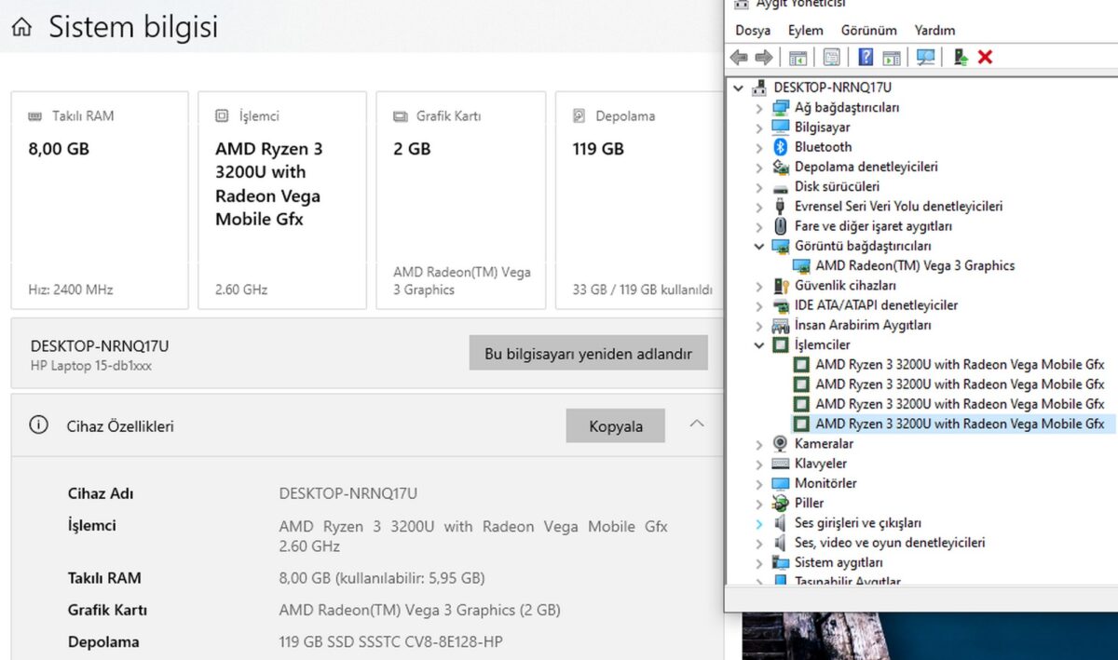Click the info icon beside Cihaz Özellikleri

tap(38, 425)
